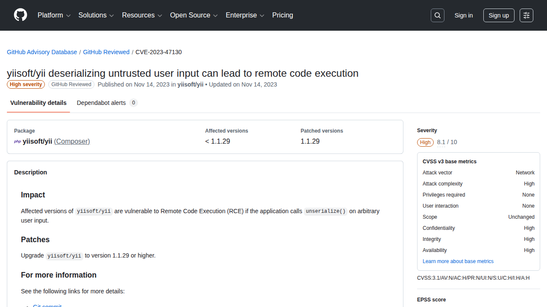This screenshot has height=307, width=547.
Task: Click the Attack complexity row's High value
Action: [x=529, y=184]
